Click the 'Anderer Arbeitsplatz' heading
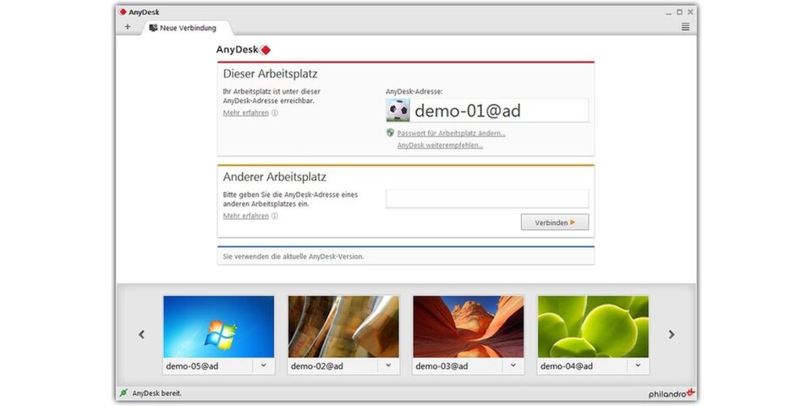The width and height of the screenshot is (812, 406). (x=274, y=177)
